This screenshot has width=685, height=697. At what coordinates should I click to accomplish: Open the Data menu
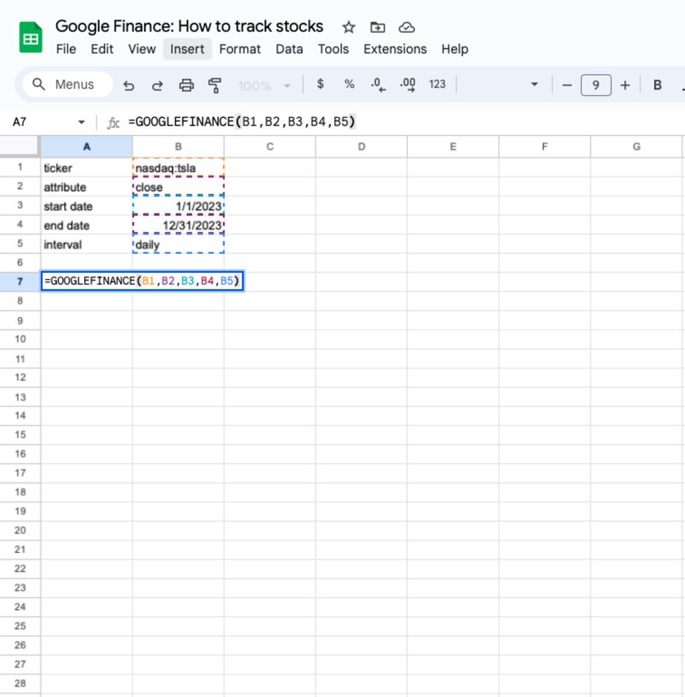tap(289, 49)
